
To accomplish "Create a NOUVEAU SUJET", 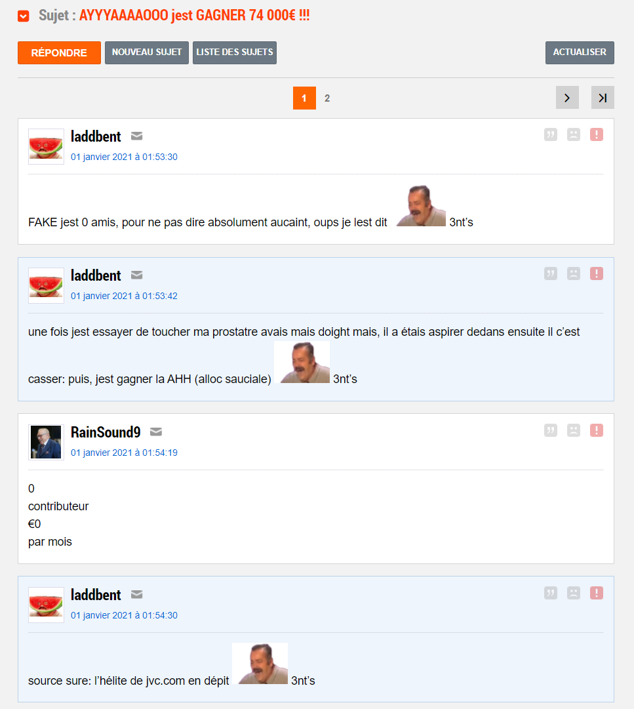I will click(147, 52).
